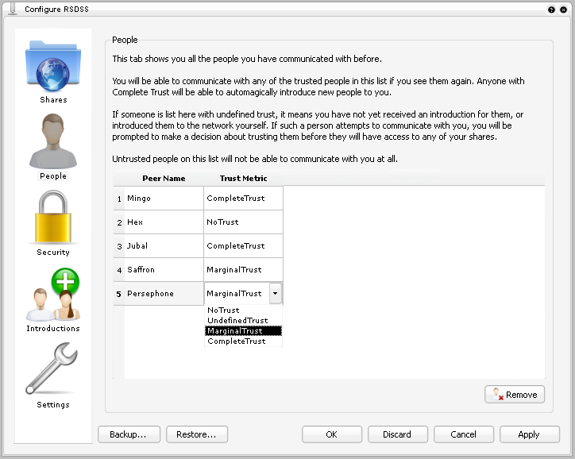Select Mingo's trust metric cell
Viewport: 575px width, 459px height.
pos(243,199)
